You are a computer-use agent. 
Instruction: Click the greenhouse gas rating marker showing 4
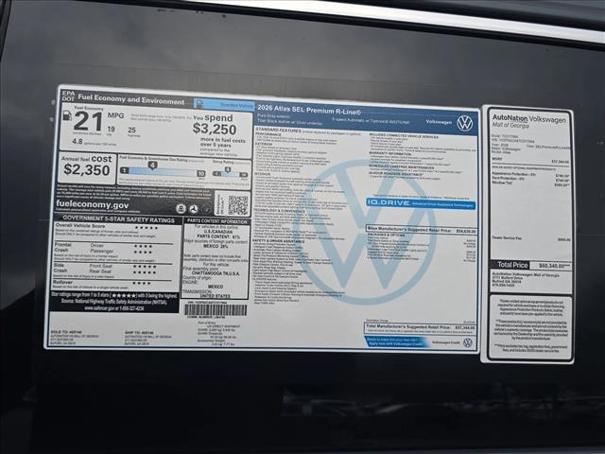pyautogui.click(x=152, y=166)
